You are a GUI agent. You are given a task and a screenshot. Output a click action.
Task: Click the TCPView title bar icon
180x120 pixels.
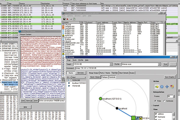[63, 13]
